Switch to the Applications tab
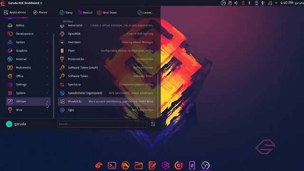304x171 pixels. pos(15,12)
